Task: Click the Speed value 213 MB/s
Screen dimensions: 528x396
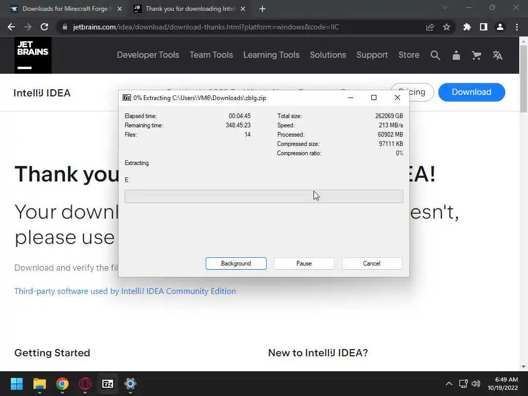Action: click(391, 125)
